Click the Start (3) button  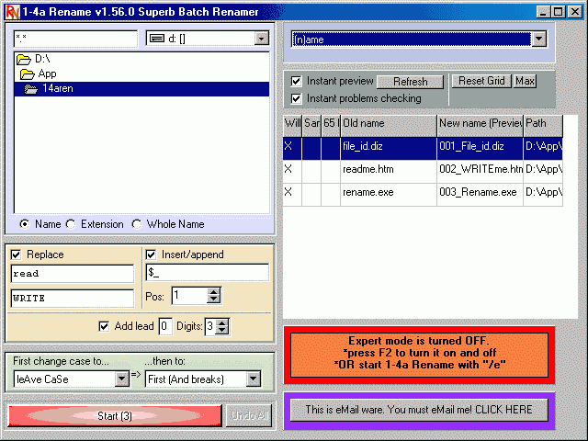tap(115, 416)
